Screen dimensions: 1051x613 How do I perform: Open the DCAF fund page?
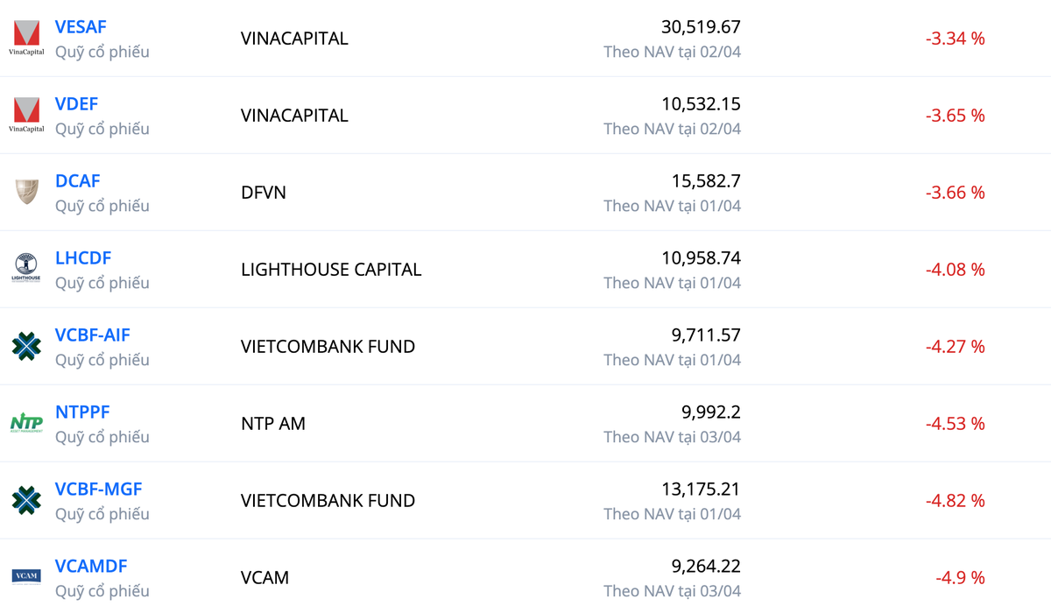click(78, 181)
